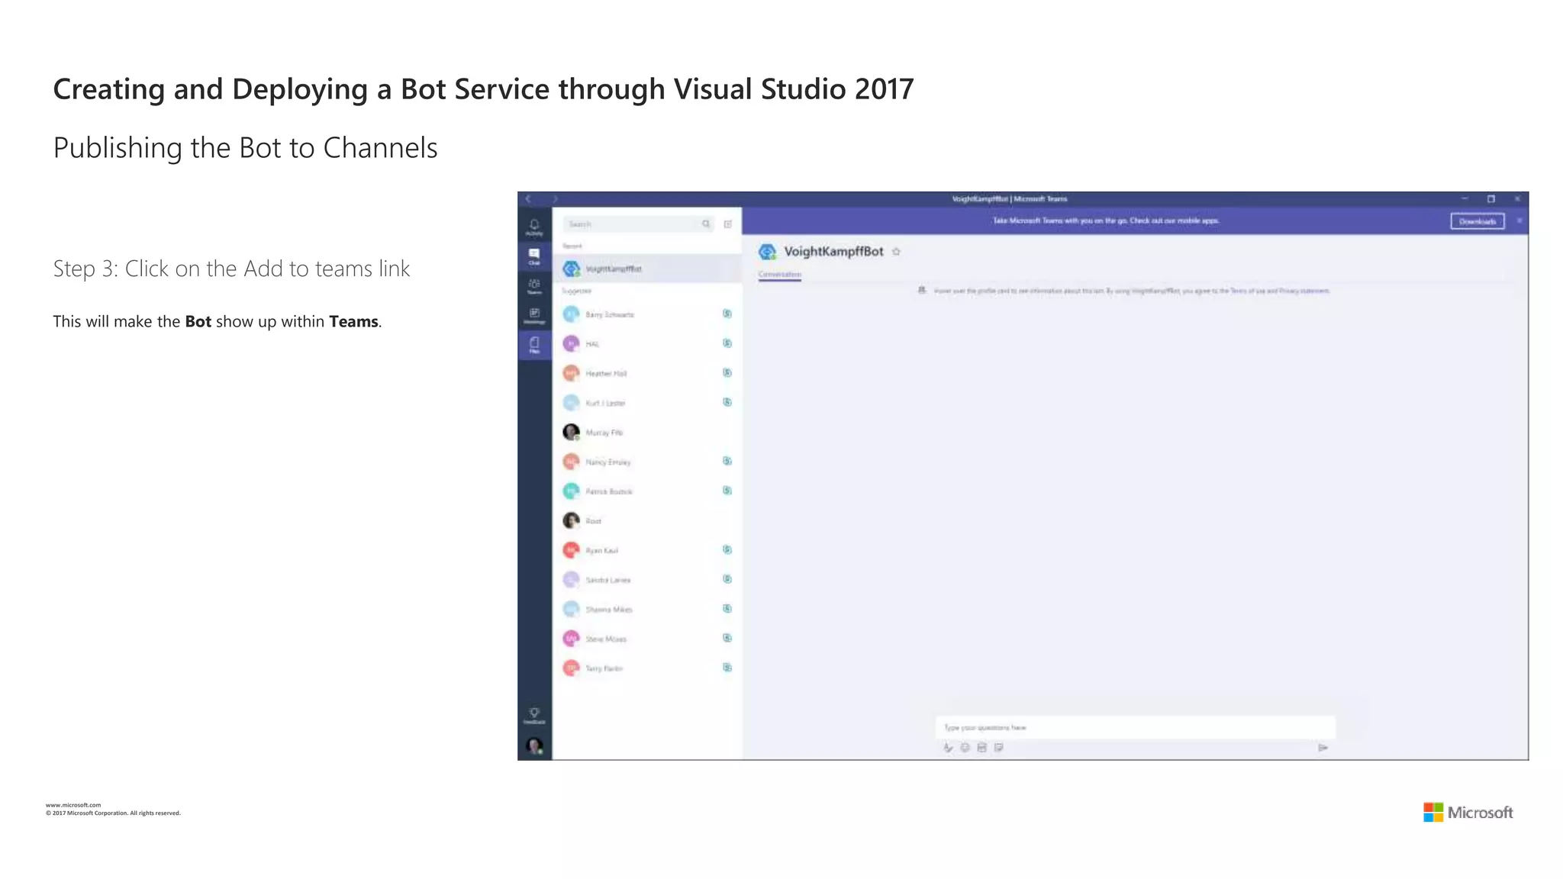The image size is (1563, 879).
Task: Open the Files section in sidebar
Action: tap(534, 345)
